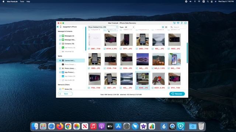
Task: Click the Photo Library icon in sidebar
Action: click(63, 68)
